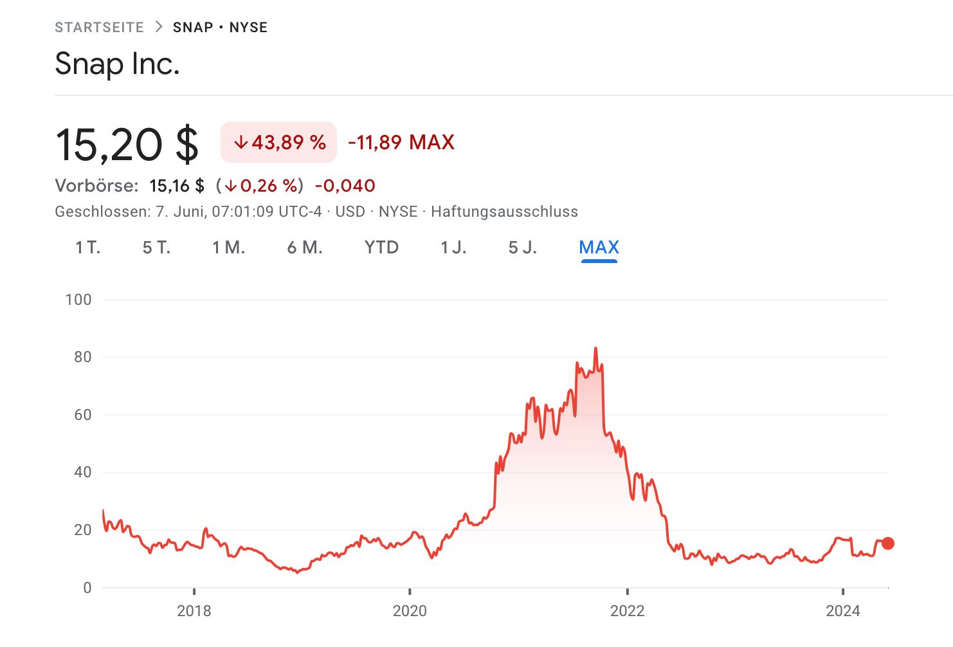Click the red endpoint dot on chart
Viewport: 953px width, 647px height.
click(887, 543)
